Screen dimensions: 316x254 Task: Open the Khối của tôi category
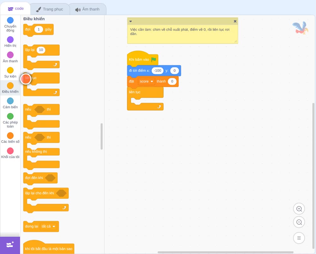[10, 153]
